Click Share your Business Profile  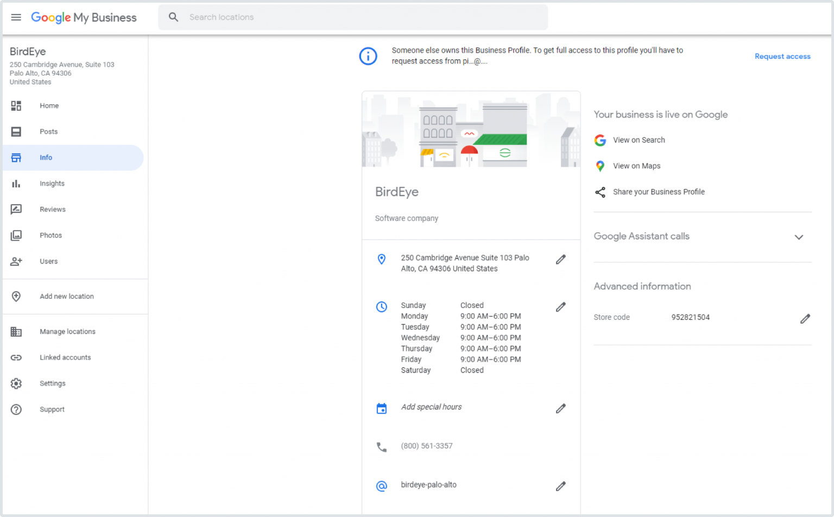click(x=659, y=192)
